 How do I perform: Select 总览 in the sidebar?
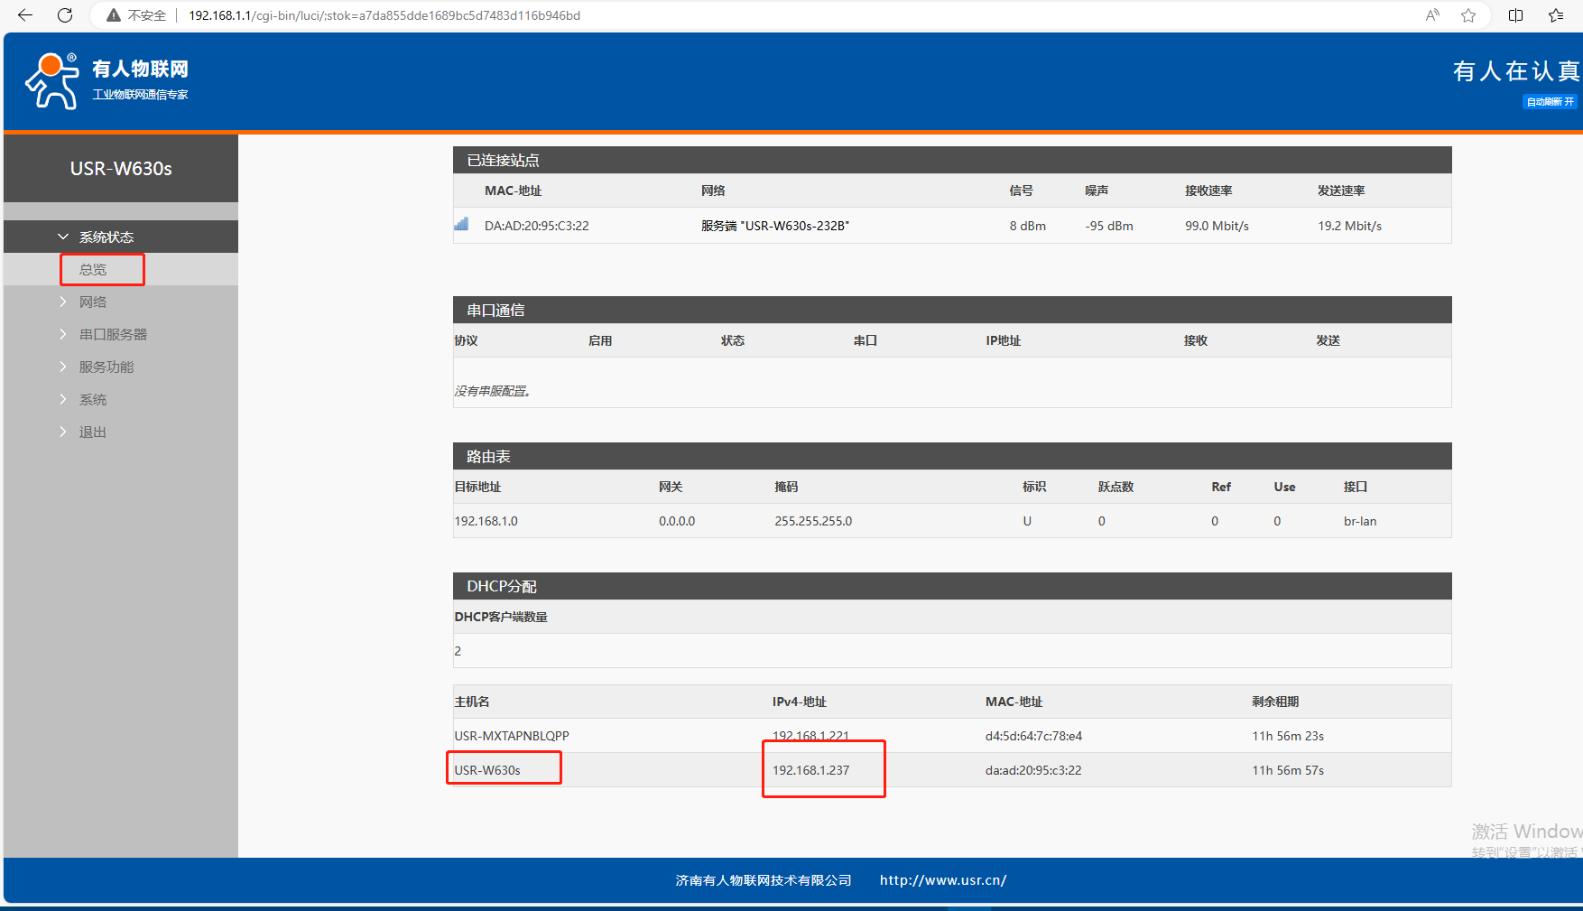coord(93,270)
